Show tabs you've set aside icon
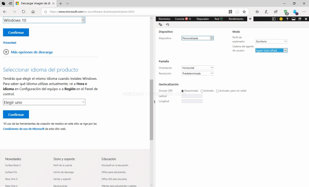This screenshot has height=187, width=309. [x=3, y=3]
